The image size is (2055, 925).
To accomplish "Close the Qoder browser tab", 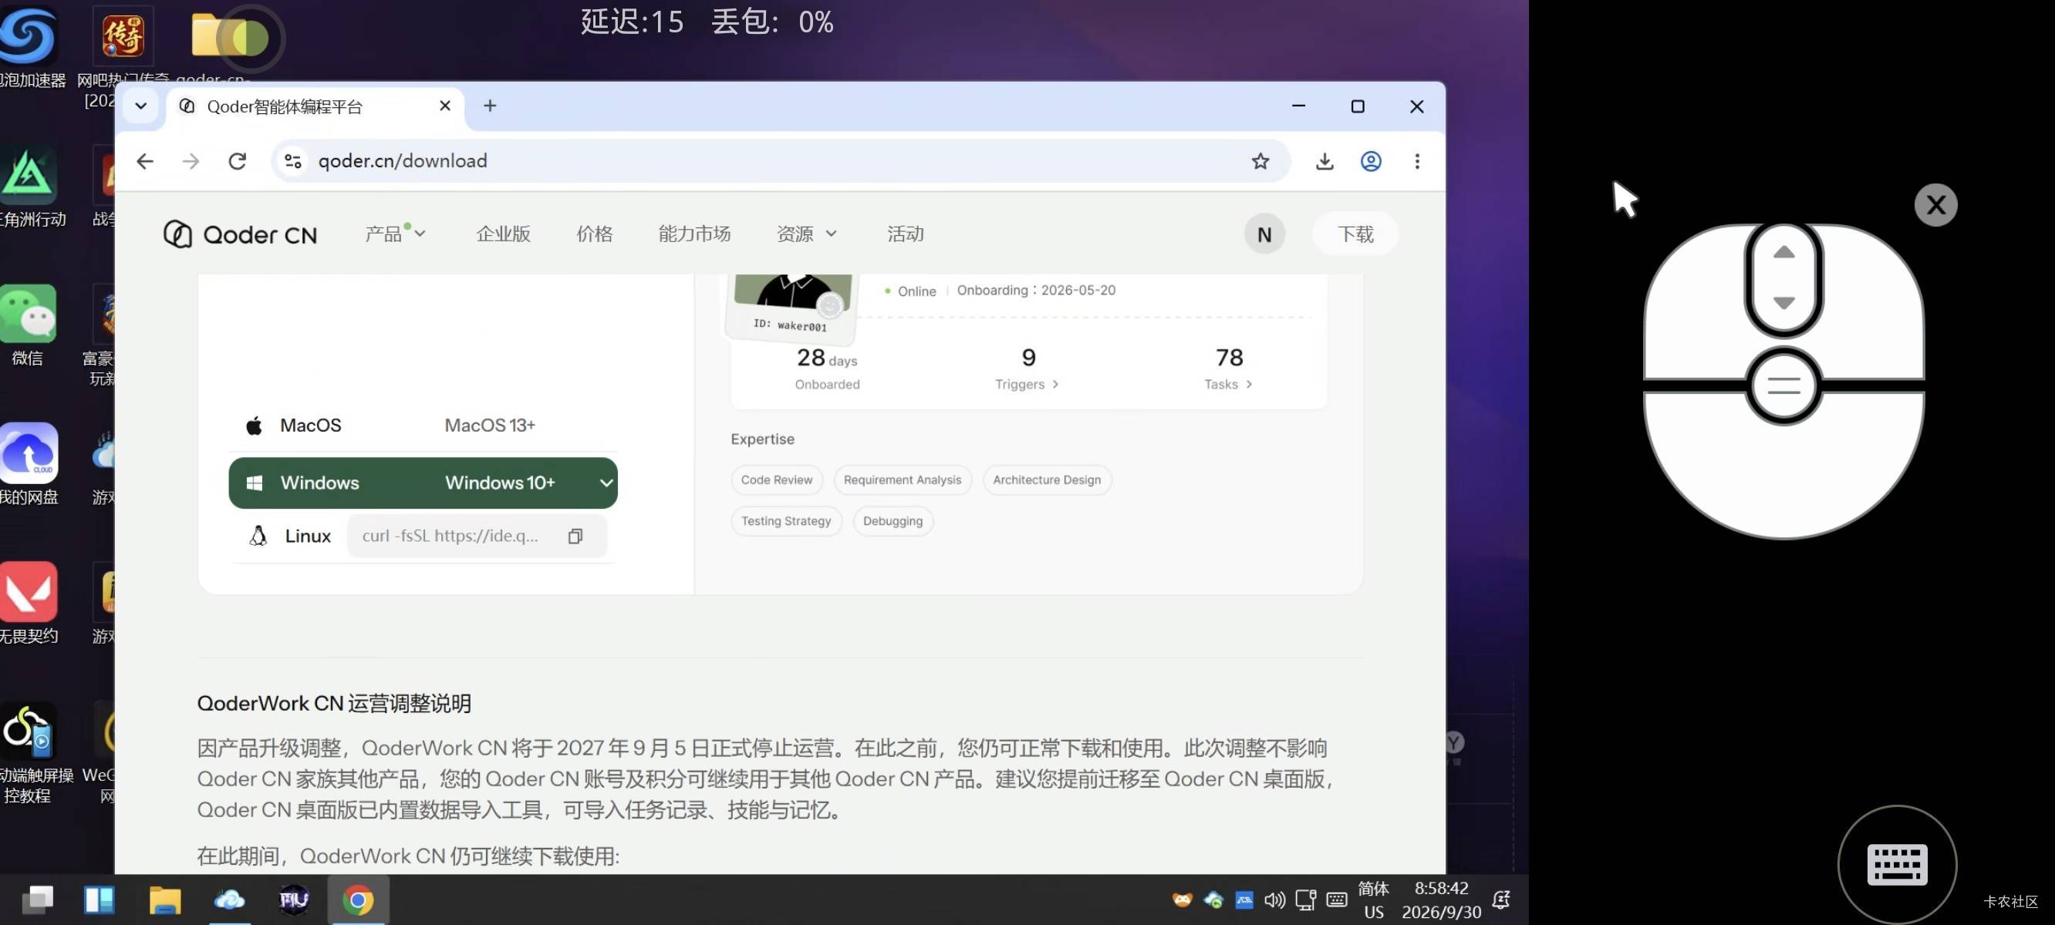I will point(445,106).
